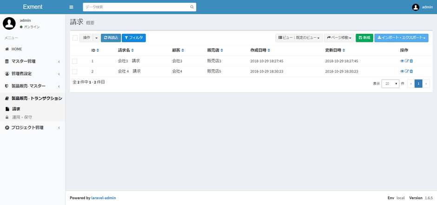The width and height of the screenshot is (437, 205).
Task: Open the rows-per-page 20 dropdown
Action: coord(390,84)
